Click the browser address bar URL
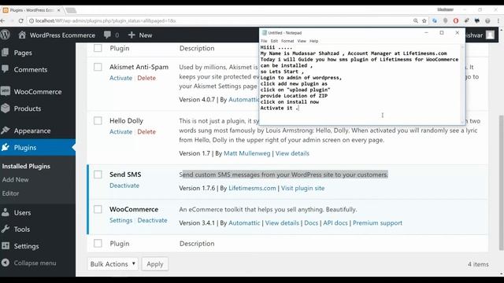504x283 pixels. coord(106,20)
